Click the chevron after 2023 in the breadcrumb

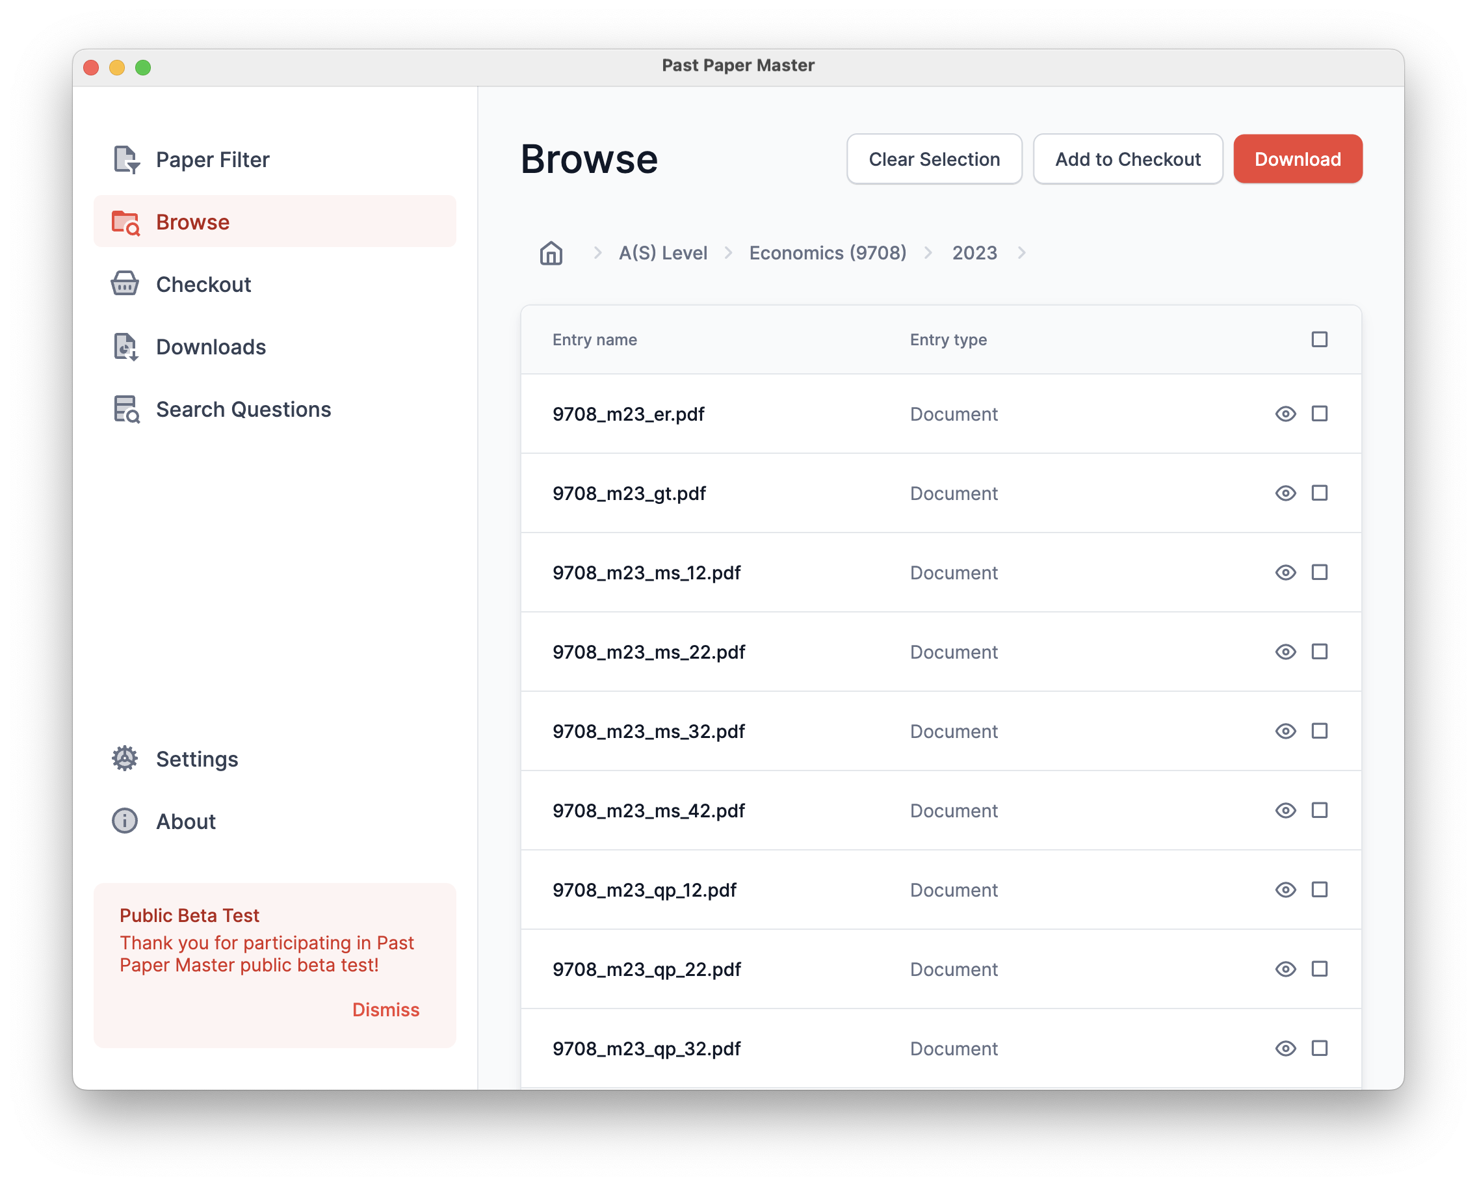click(x=1021, y=253)
